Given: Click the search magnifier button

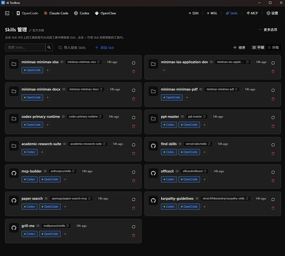Looking at the screenshot, I should pyautogui.click(x=49, y=48).
